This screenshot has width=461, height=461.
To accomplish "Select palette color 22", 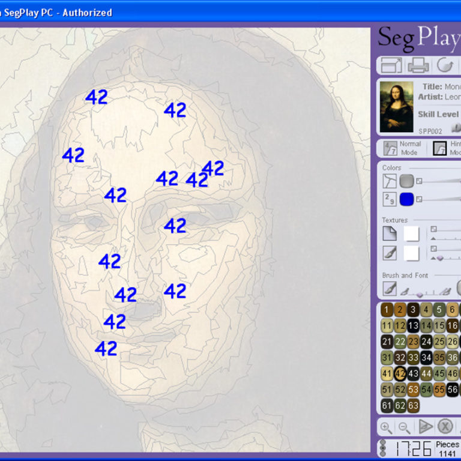I will 400,342.
